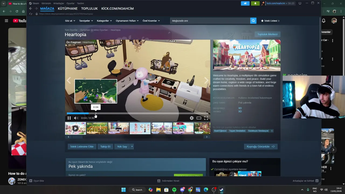Click Steam announcements megaphone button

point(245,3)
